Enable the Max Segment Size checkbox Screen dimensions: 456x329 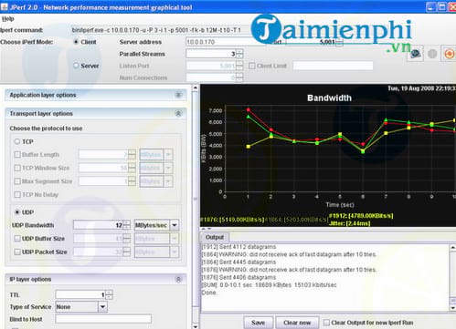point(17,181)
